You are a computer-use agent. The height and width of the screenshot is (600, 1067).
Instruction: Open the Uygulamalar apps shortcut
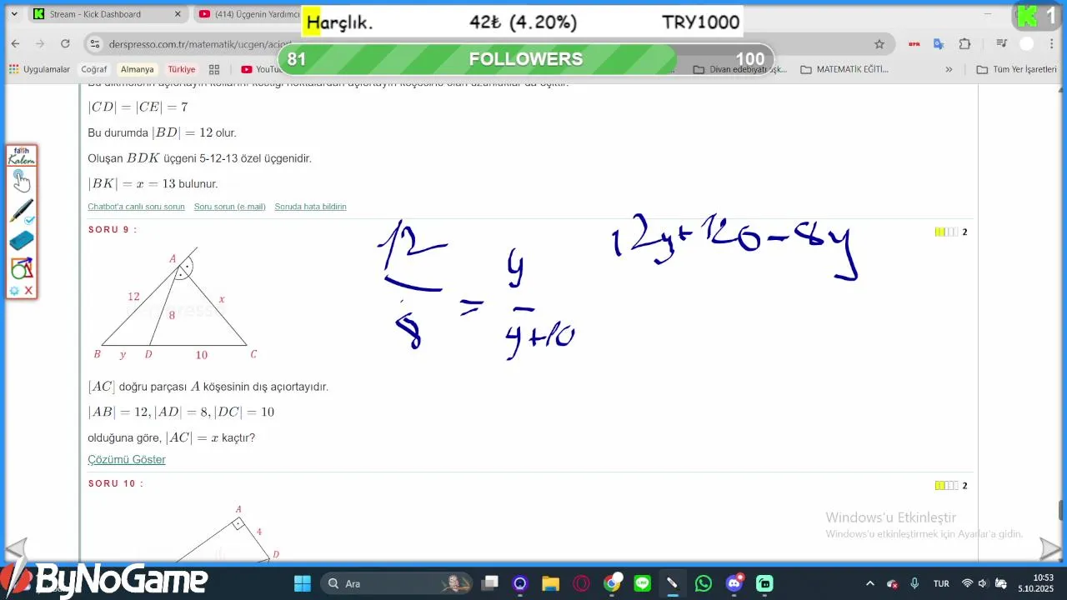(39, 69)
